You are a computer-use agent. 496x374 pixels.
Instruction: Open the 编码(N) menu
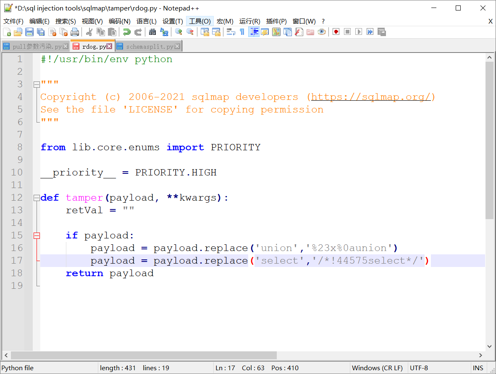(120, 21)
